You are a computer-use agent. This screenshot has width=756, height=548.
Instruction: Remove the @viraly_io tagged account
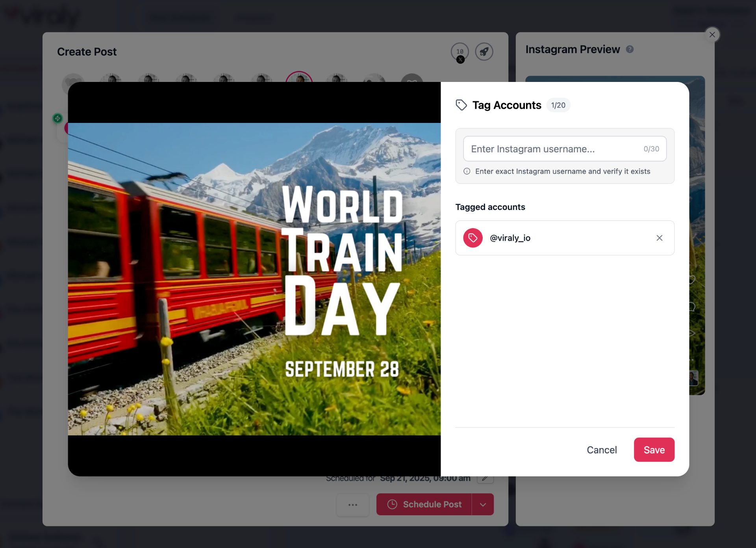[x=659, y=238]
